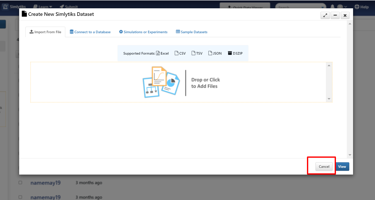Open the user avatar dropdown in navbar

(x=342, y=7)
